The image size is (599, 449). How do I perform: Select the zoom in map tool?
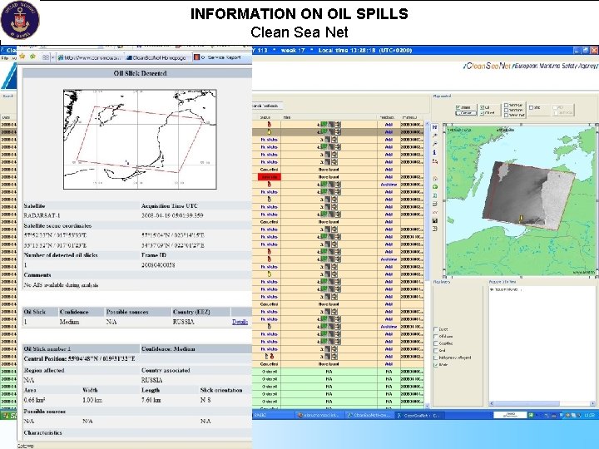click(435, 136)
